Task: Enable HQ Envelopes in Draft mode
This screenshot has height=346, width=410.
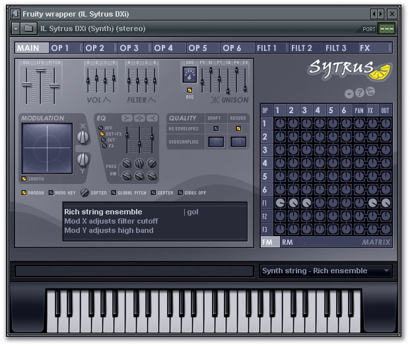Action: click(x=216, y=128)
